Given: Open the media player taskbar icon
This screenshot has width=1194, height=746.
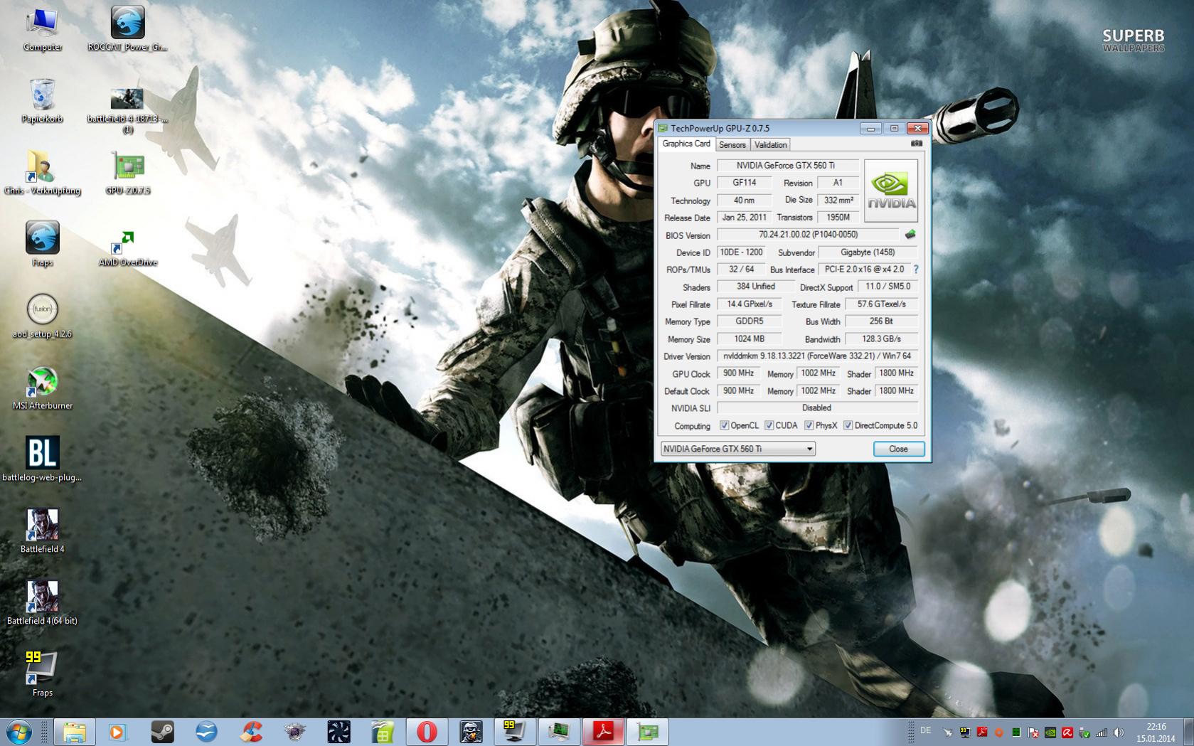Looking at the screenshot, I should (117, 732).
